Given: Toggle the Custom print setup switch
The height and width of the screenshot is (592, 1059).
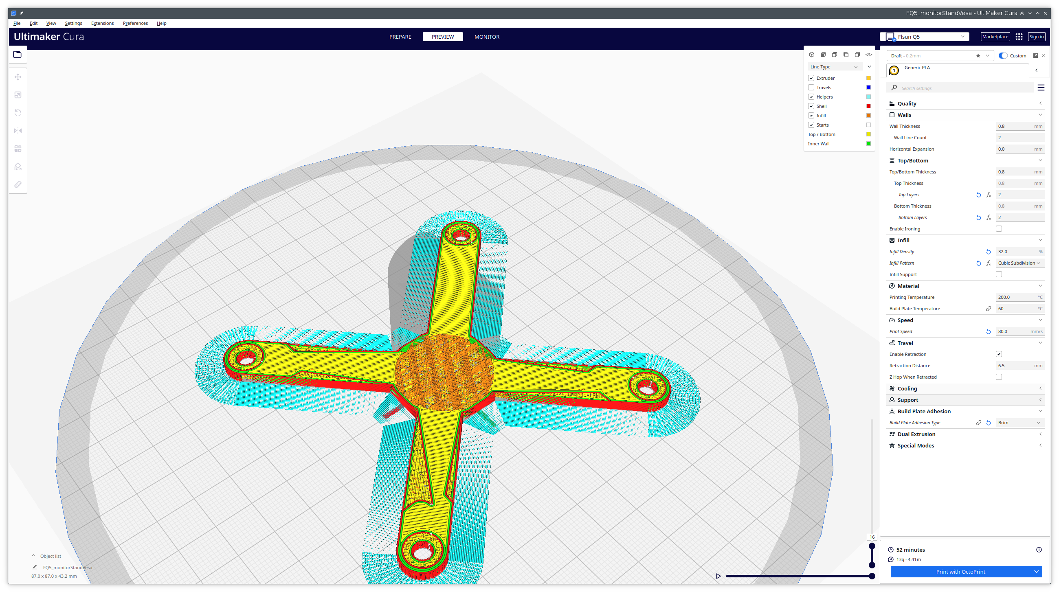Looking at the screenshot, I should [x=1003, y=55].
